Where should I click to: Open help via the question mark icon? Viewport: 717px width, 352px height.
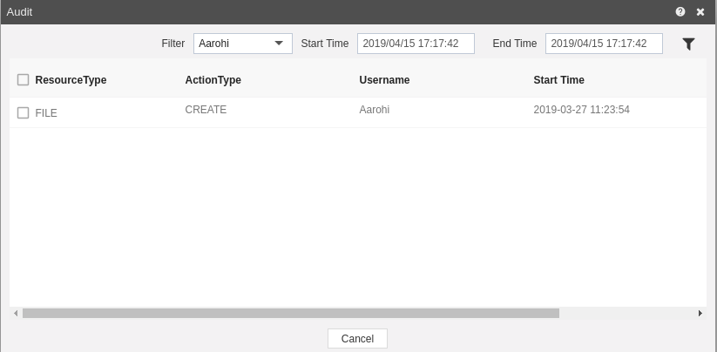coord(680,12)
